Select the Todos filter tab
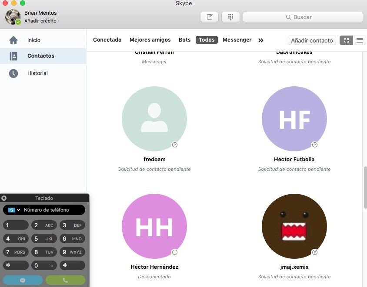The image size is (367, 287). (x=207, y=40)
